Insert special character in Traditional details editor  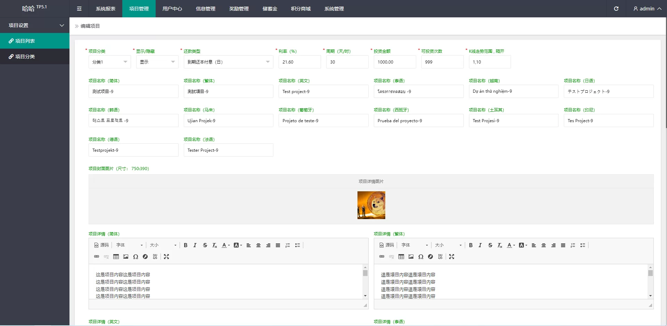[x=421, y=257]
